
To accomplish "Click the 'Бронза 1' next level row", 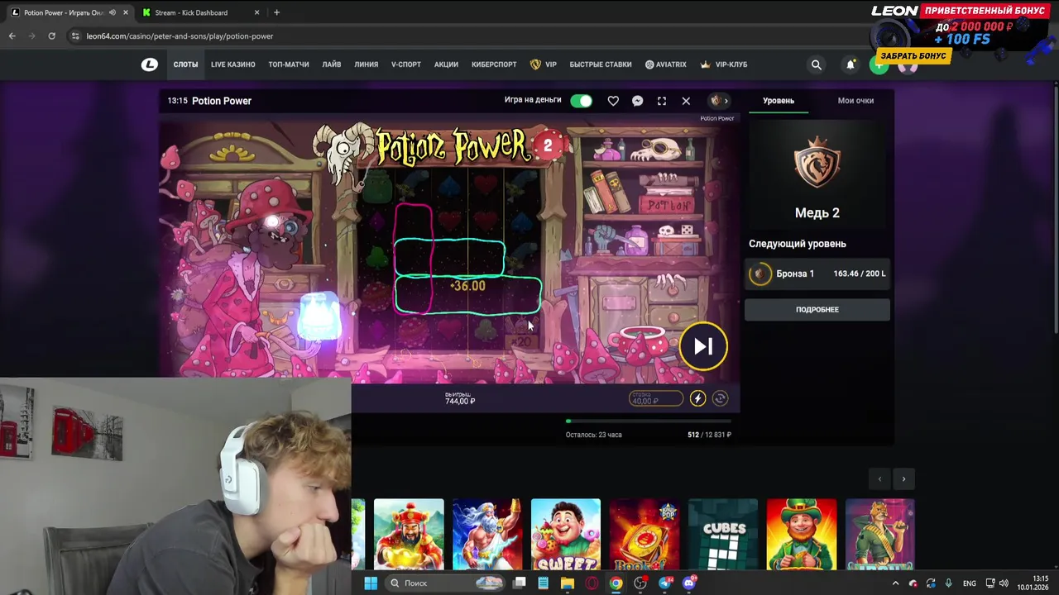I will [817, 274].
